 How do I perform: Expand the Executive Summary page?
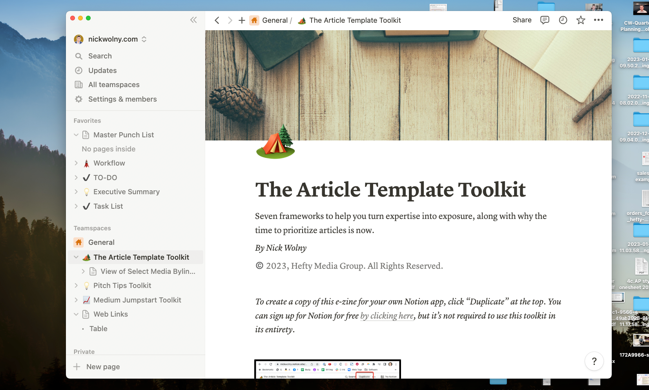click(x=76, y=192)
